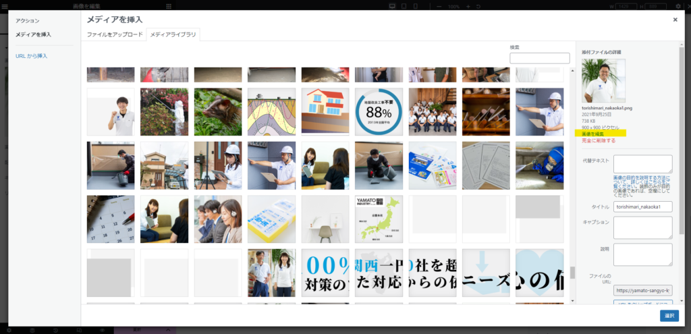Click the タイトル field with torishimari_nakaoka1
This screenshot has height=334, width=691.
click(x=643, y=206)
